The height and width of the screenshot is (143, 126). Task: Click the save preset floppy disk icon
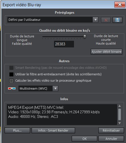(x=117, y=20)
